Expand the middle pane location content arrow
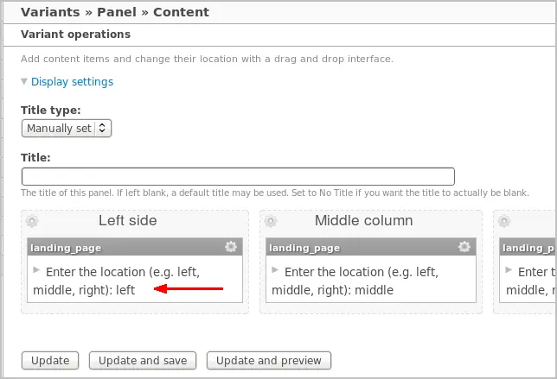Screen dimensions: 557x379 [x=275, y=270]
